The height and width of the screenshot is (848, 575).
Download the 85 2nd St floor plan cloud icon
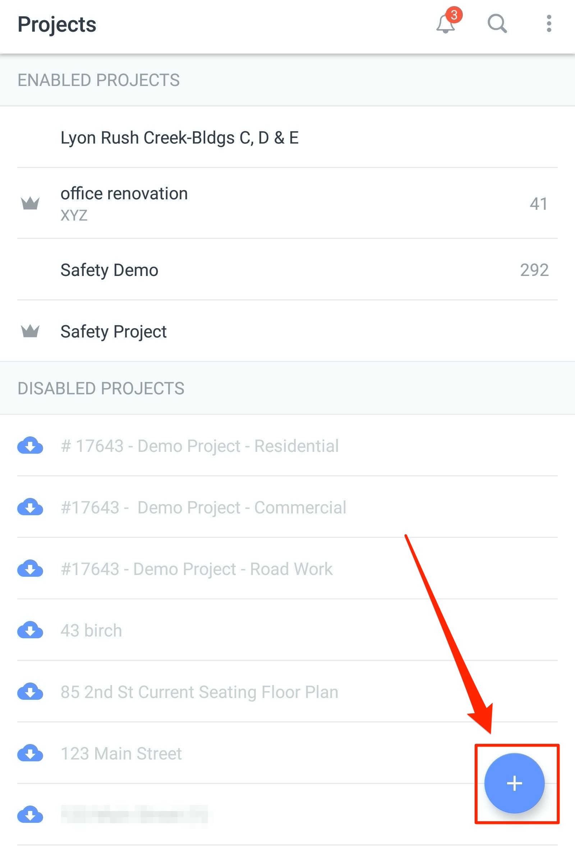30,692
